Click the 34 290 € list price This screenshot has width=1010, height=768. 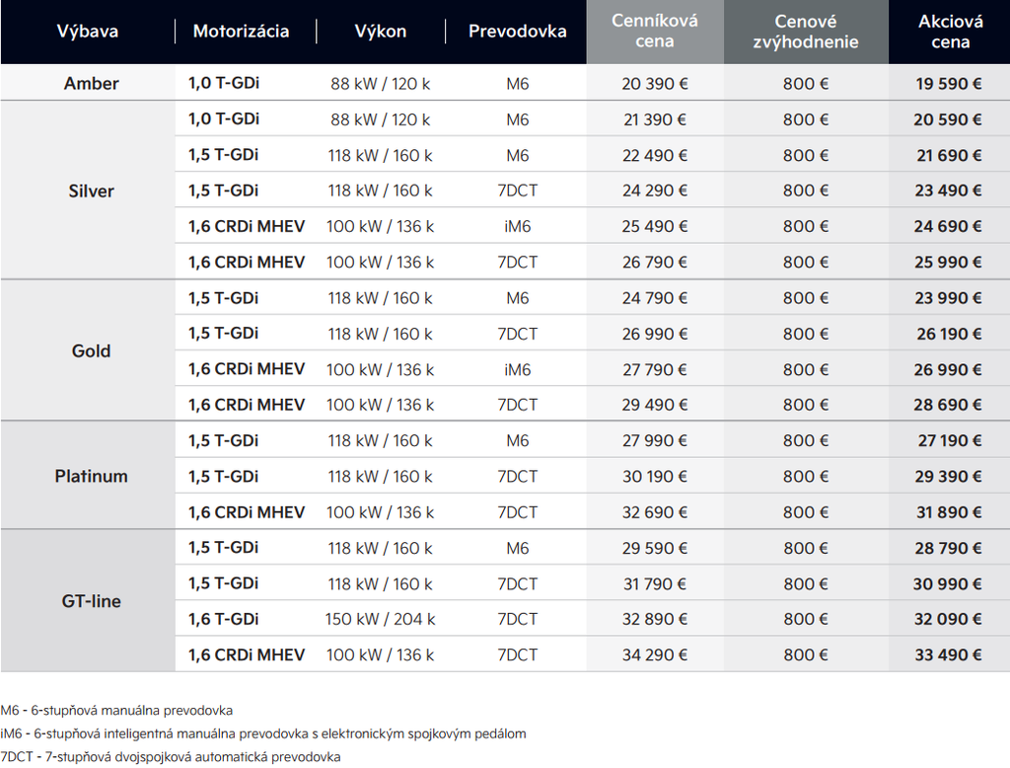point(654,655)
